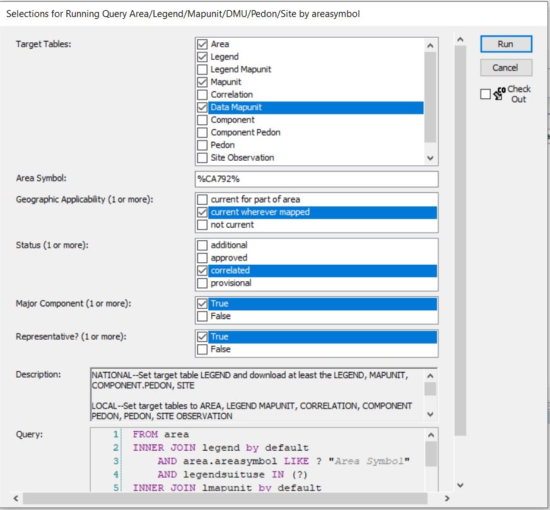Uncheck the Legend target table
Screen dimensions: 550x510
pyautogui.click(x=202, y=57)
